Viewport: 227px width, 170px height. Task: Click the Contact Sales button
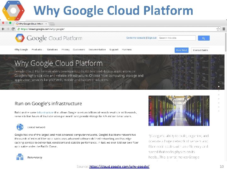click(201, 50)
